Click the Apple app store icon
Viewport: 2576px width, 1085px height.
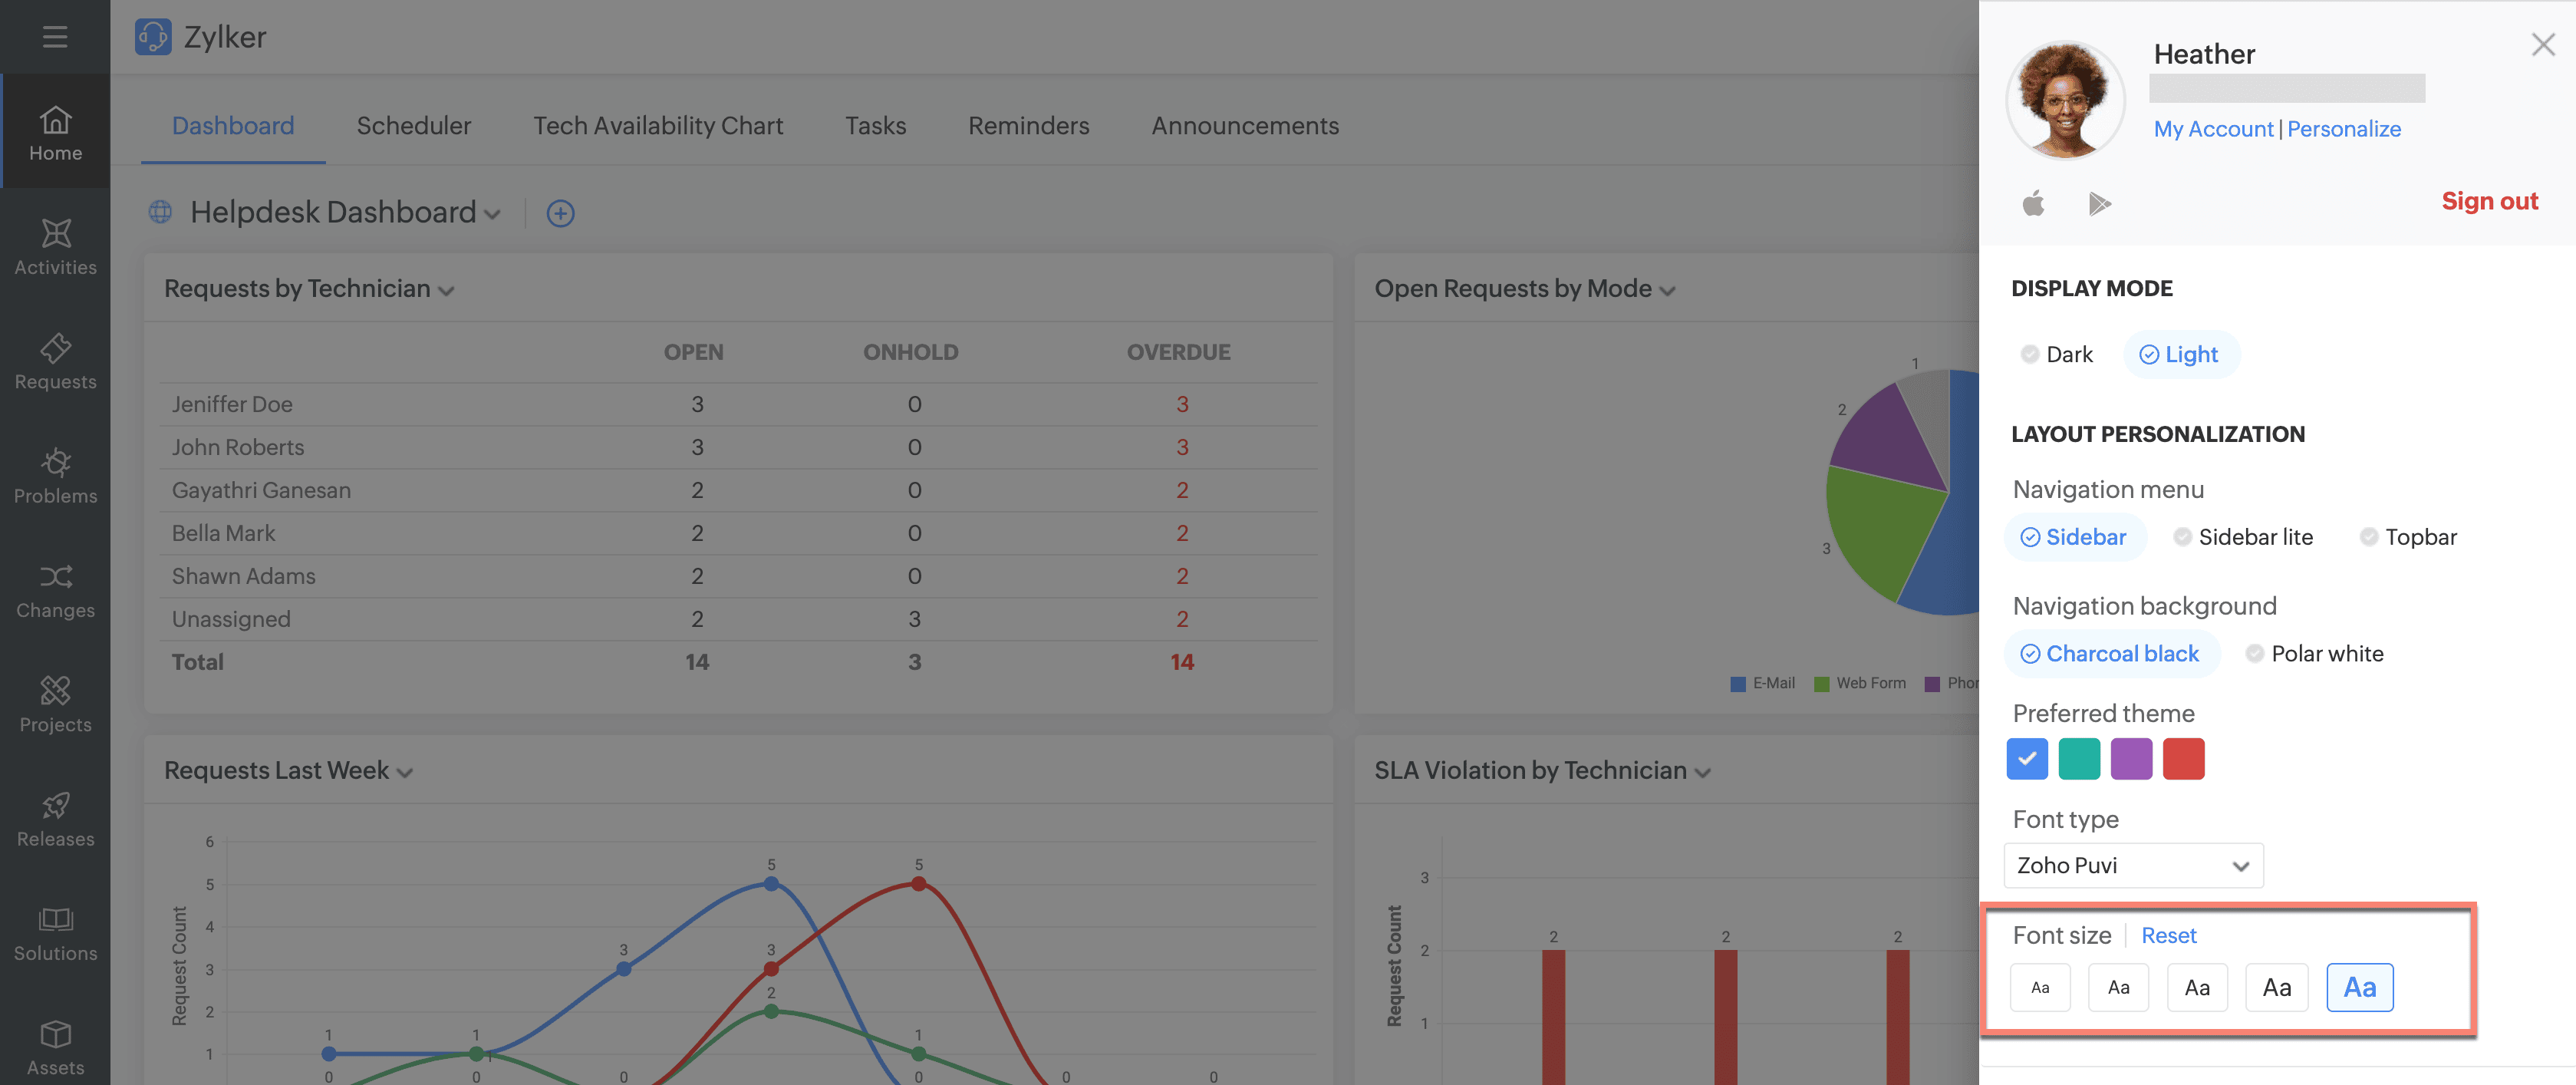[x=2033, y=204]
